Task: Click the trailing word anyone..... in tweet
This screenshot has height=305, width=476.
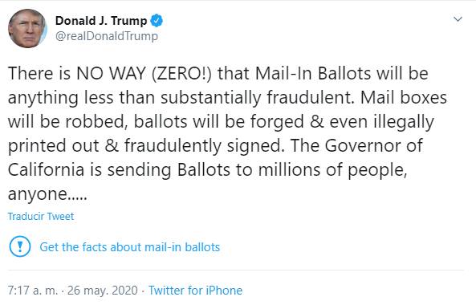Action: [x=47, y=194]
